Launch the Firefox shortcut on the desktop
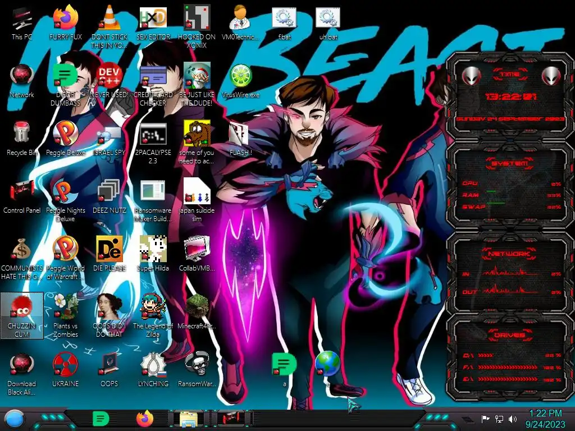The height and width of the screenshot is (431, 575). tap(66, 17)
